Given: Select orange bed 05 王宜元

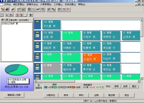Looking at the screenshot, I should tap(92, 58).
